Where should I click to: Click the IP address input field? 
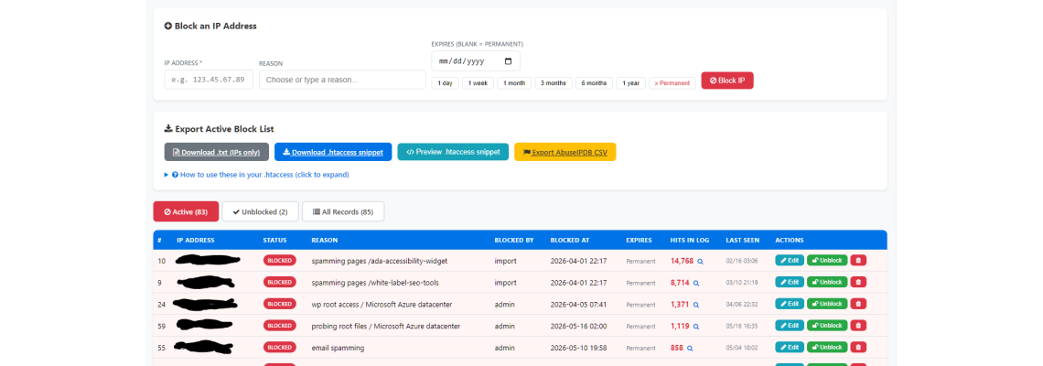209,80
